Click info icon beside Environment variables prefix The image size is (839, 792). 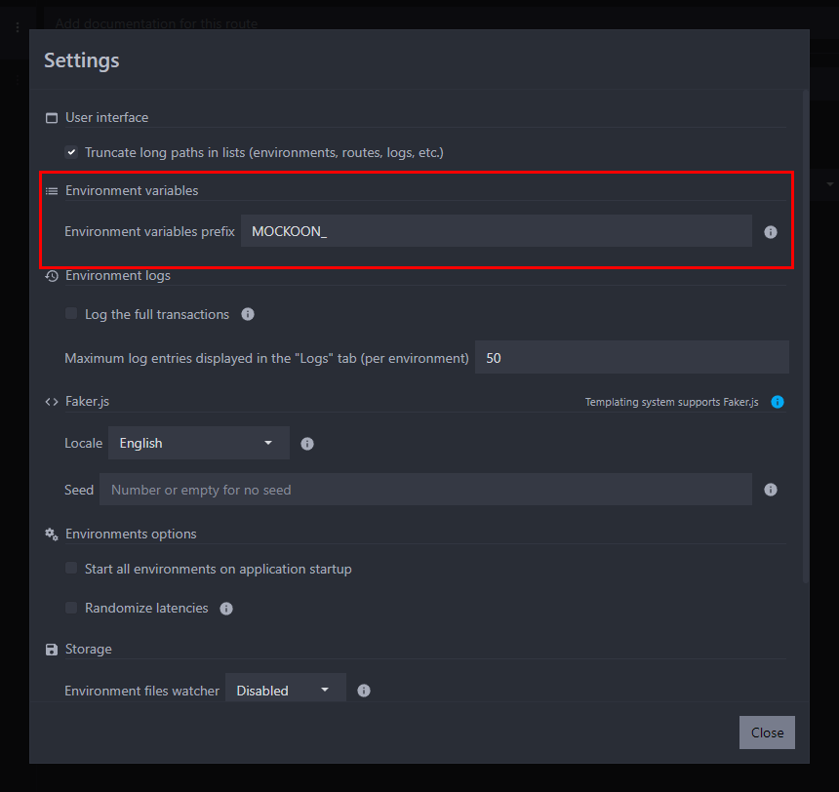click(x=771, y=232)
